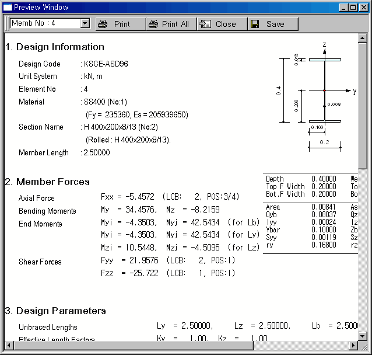Click the vertical scrollbar up arrow
The height and width of the screenshot is (355, 372).
[x=363, y=38]
